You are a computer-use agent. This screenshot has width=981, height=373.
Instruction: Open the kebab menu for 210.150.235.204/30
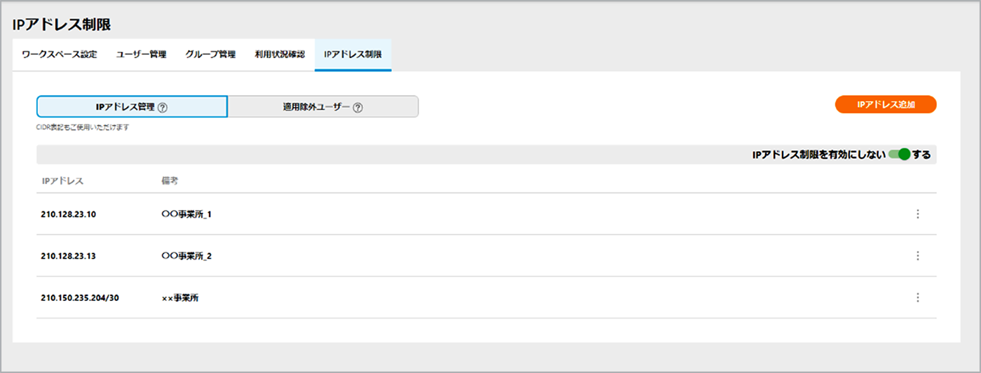(917, 297)
